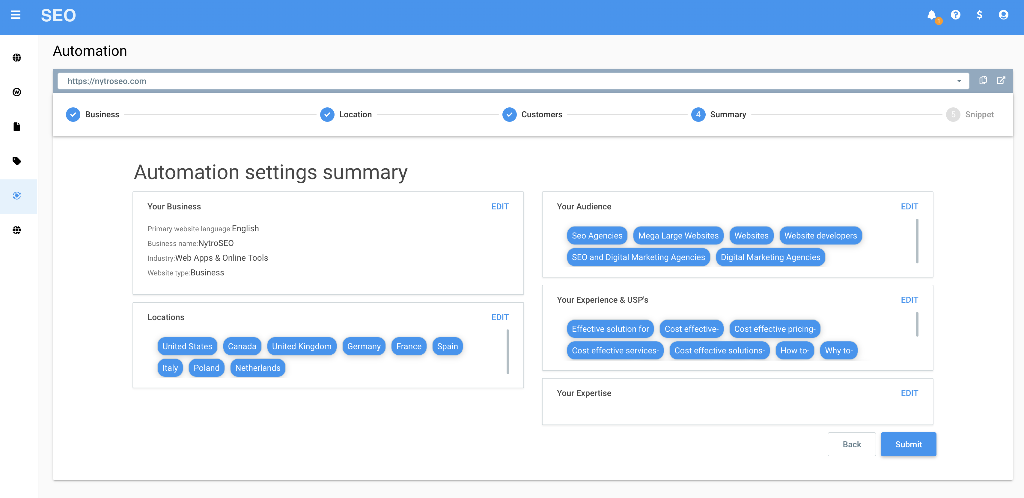The height and width of the screenshot is (498, 1024).
Task: Click SEO and Digital Marketing Agencies chip
Action: pyautogui.click(x=639, y=257)
